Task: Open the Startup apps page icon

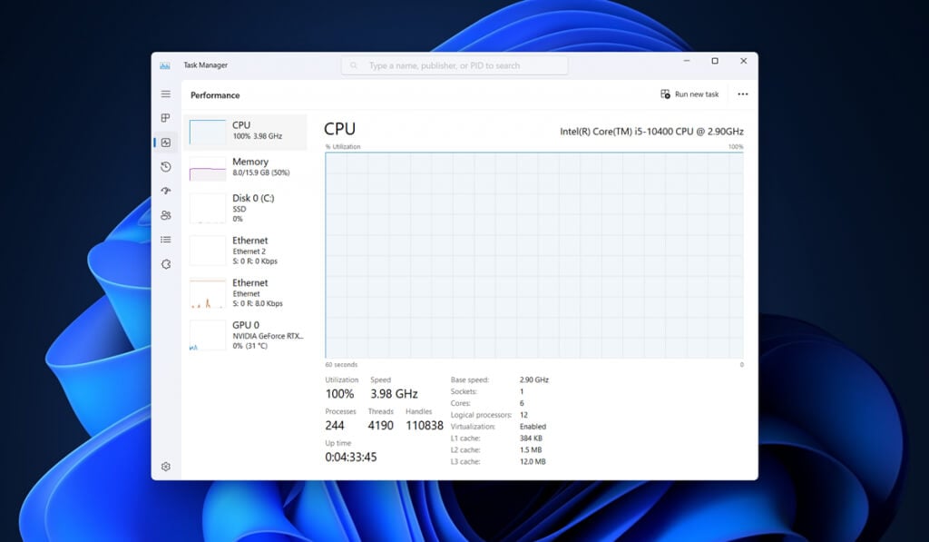Action: (x=166, y=191)
